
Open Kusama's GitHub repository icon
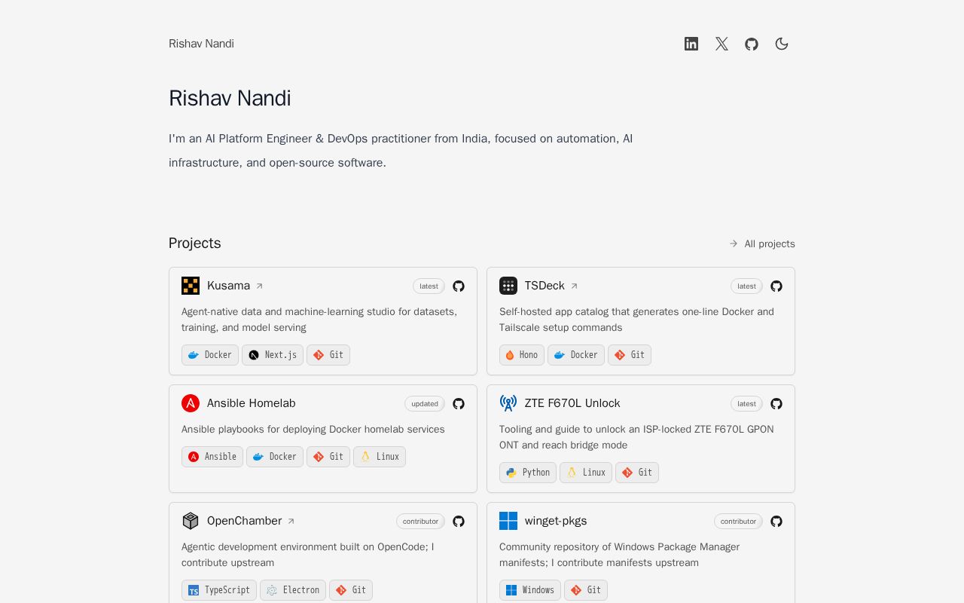click(x=459, y=286)
